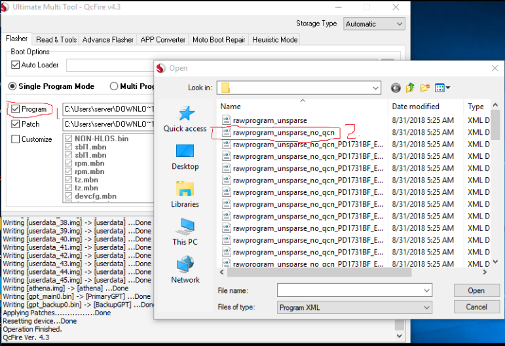The image size is (505, 346).
Task: Create new folder using toolbar icon
Action: (425, 88)
